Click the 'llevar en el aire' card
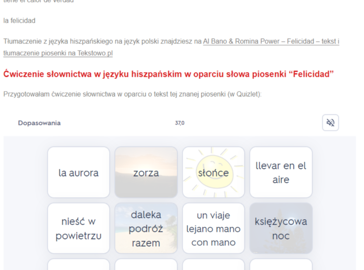The width and height of the screenshot is (364, 270). [x=281, y=172]
